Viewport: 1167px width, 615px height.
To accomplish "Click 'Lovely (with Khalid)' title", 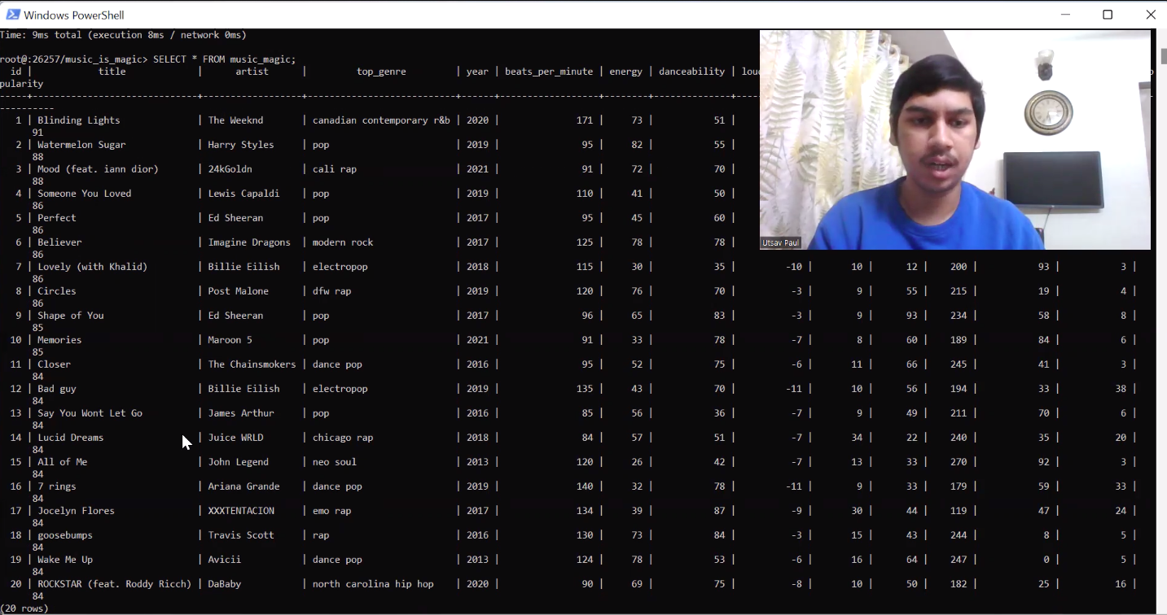I will (x=92, y=267).
